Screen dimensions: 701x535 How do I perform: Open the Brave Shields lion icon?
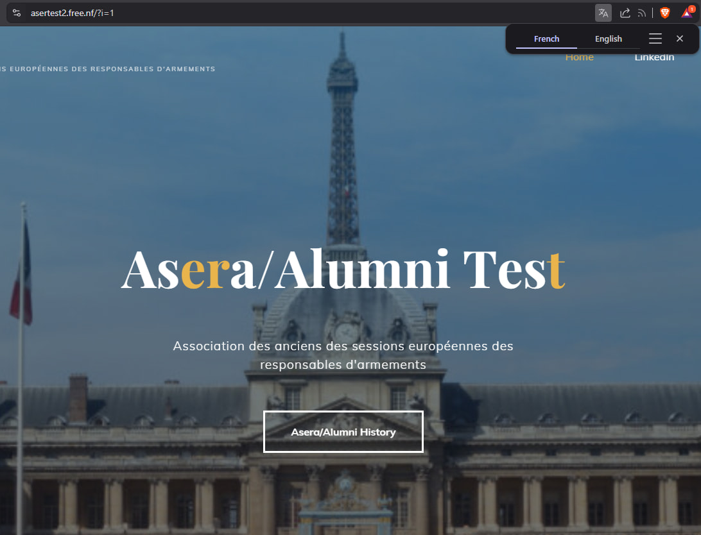665,13
